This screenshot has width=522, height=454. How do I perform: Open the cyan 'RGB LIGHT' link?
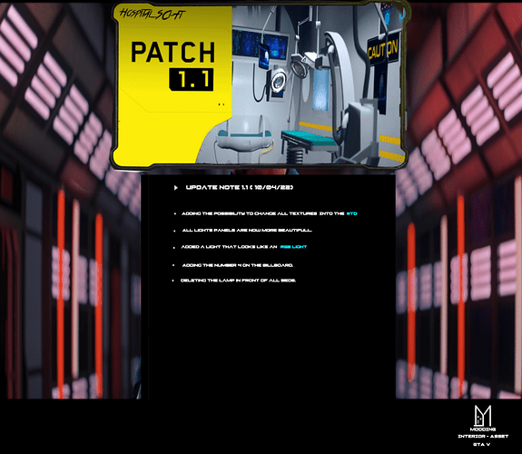(293, 247)
